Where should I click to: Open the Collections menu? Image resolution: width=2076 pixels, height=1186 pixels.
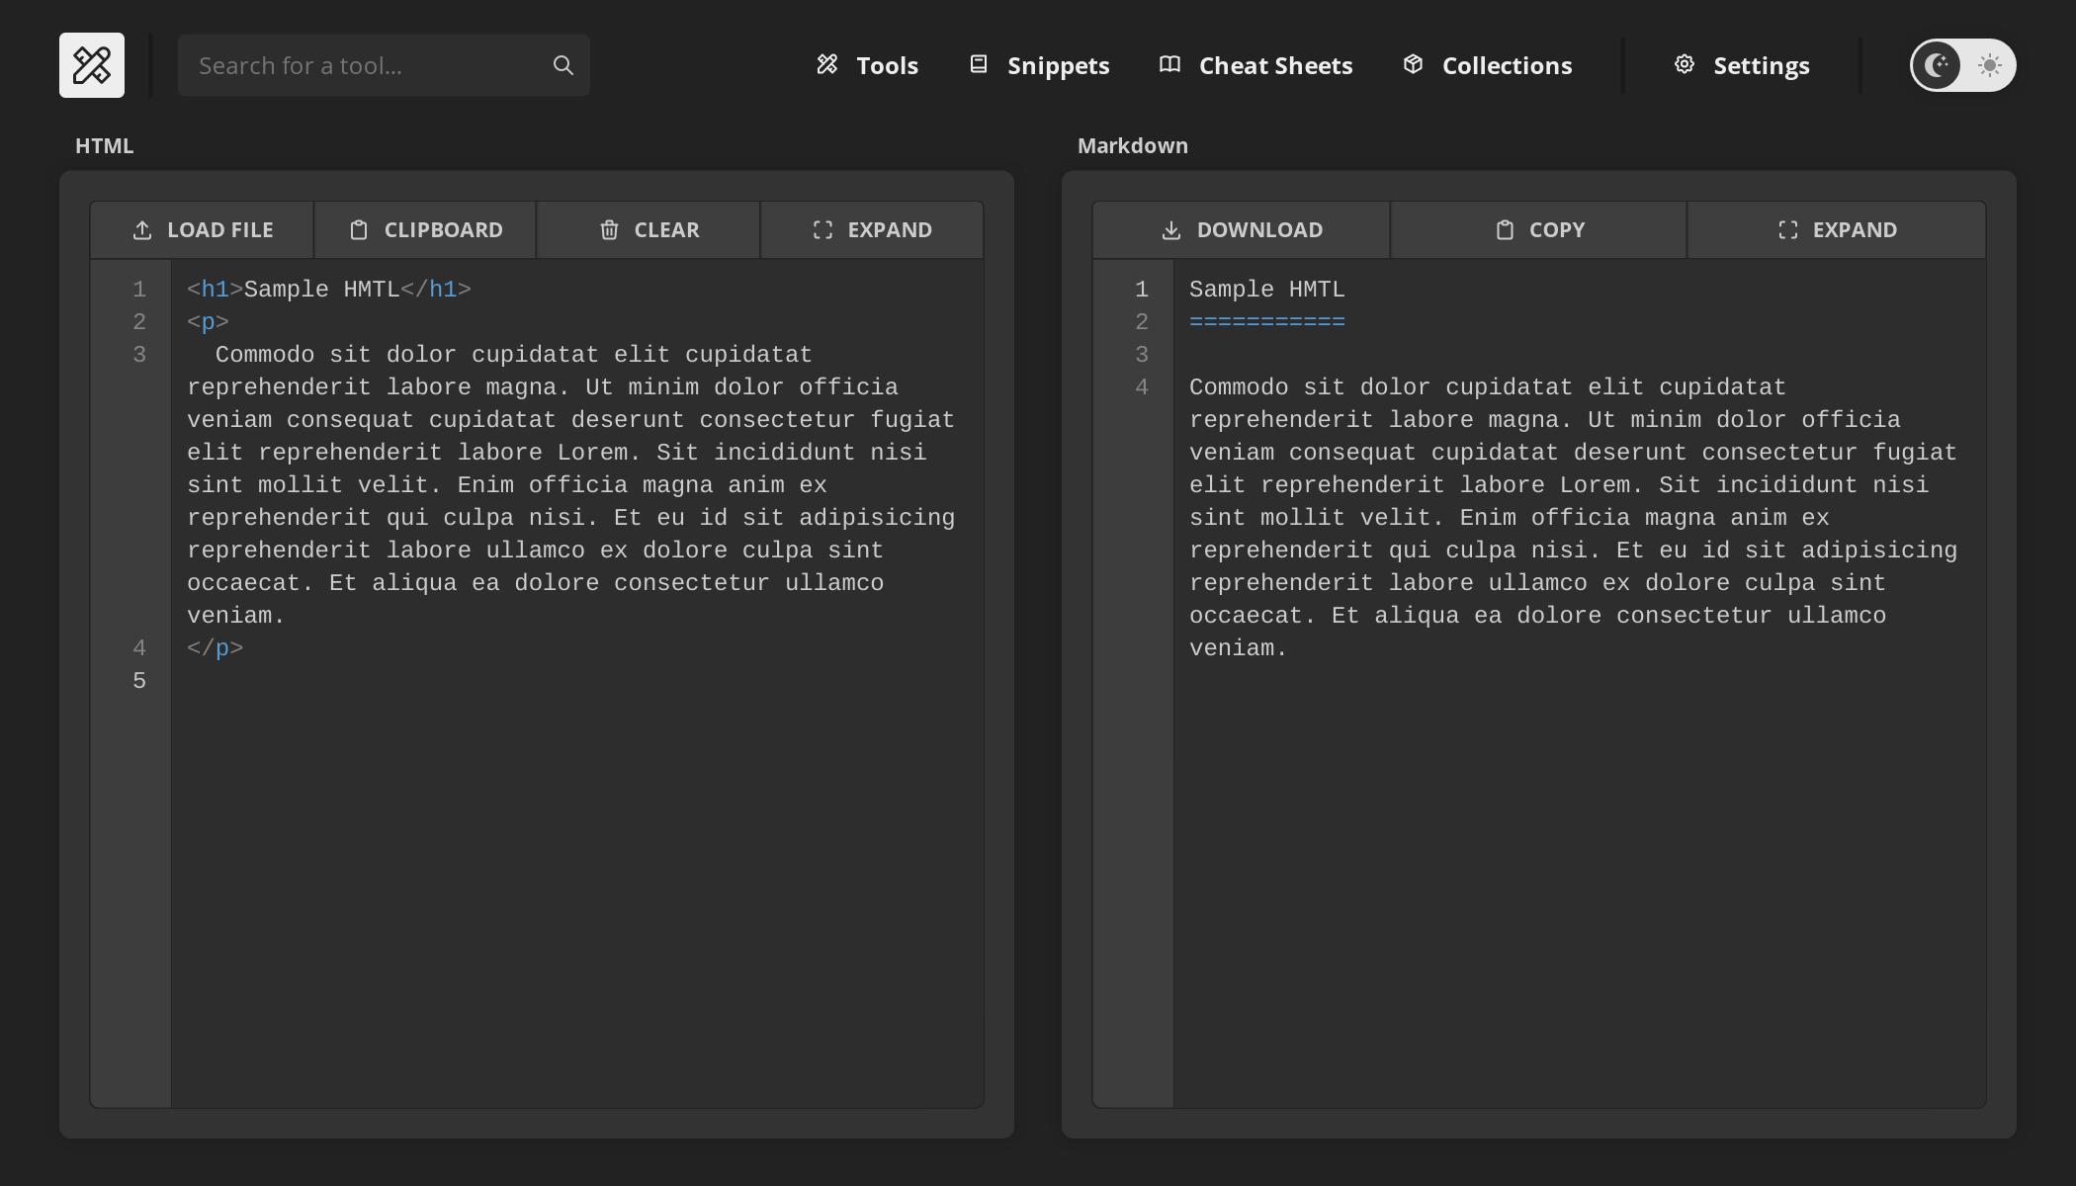(1488, 65)
